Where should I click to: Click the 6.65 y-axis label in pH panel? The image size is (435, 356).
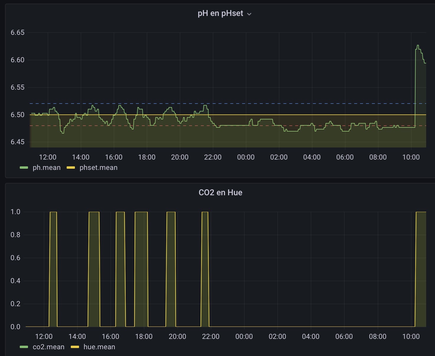[17, 32]
